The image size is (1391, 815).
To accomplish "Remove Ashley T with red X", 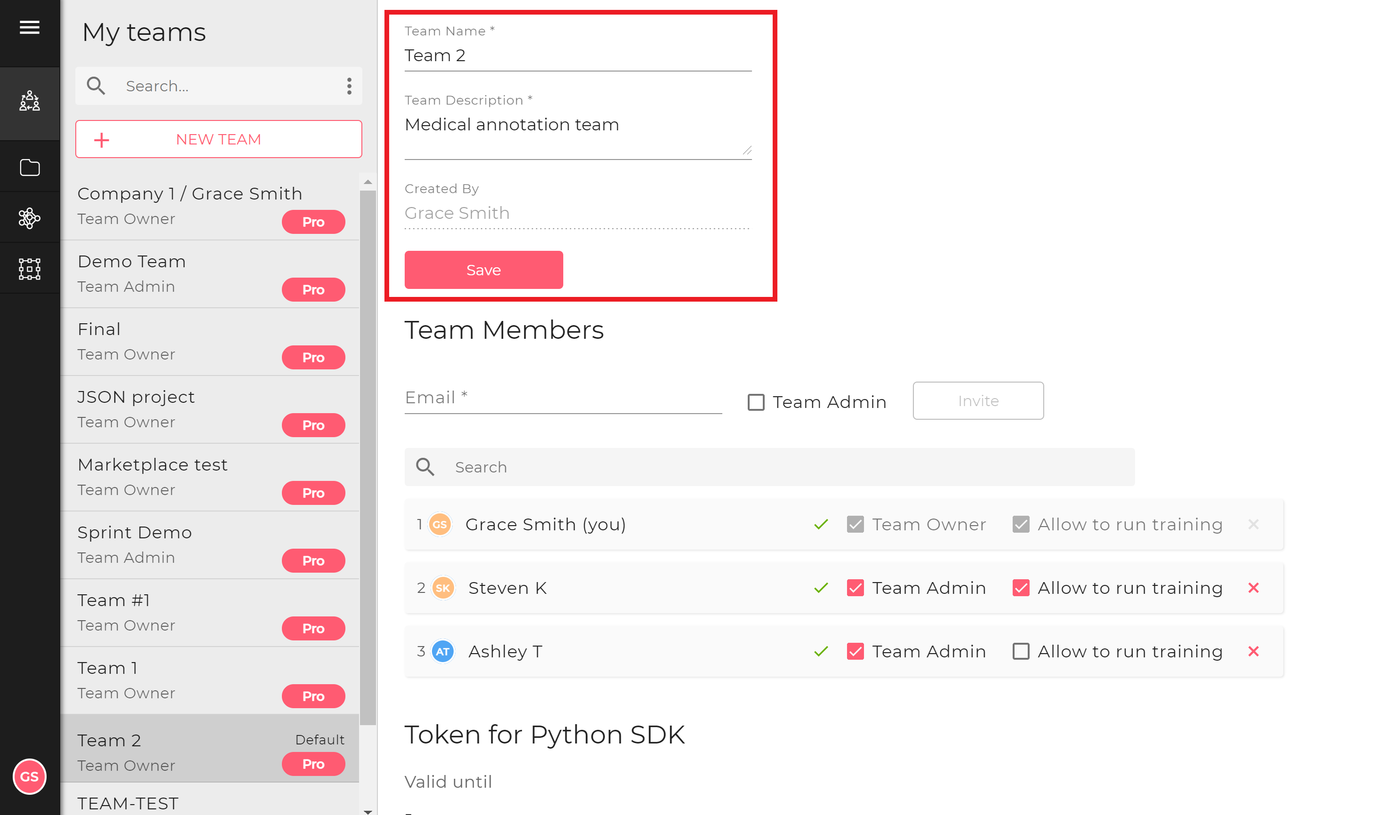I will pos(1253,651).
